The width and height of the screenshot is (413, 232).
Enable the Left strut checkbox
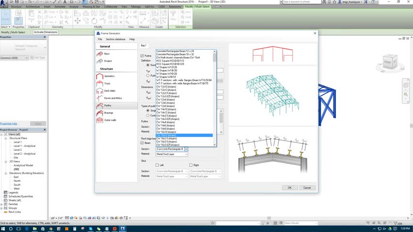[157, 165]
